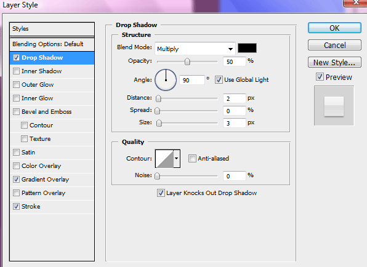Open the Color Overlay settings label
This screenshot has width=367, height=267.
41,166
